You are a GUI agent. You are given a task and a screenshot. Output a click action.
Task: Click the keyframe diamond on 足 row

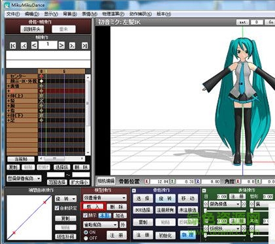point(41,120)
